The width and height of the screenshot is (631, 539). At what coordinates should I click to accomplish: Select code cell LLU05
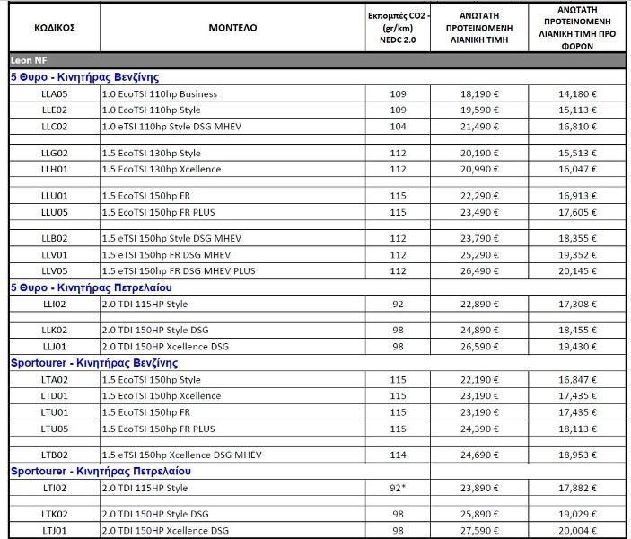(55, 212)
